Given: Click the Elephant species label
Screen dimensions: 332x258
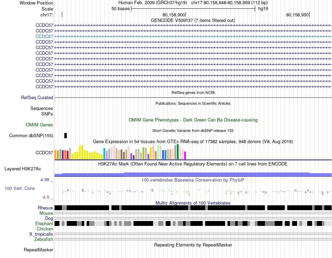Looking at the screenshot, I should coord(44,223).
